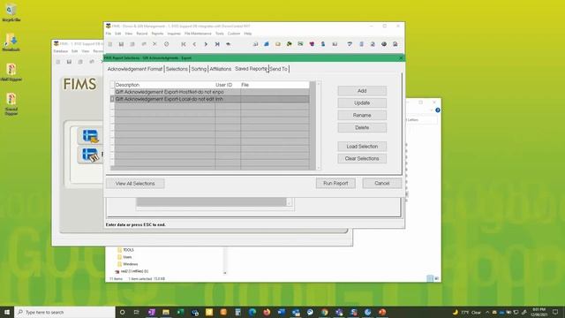Click the Description column header
This screenshot has height=318, width=565.
click(165, 85)
